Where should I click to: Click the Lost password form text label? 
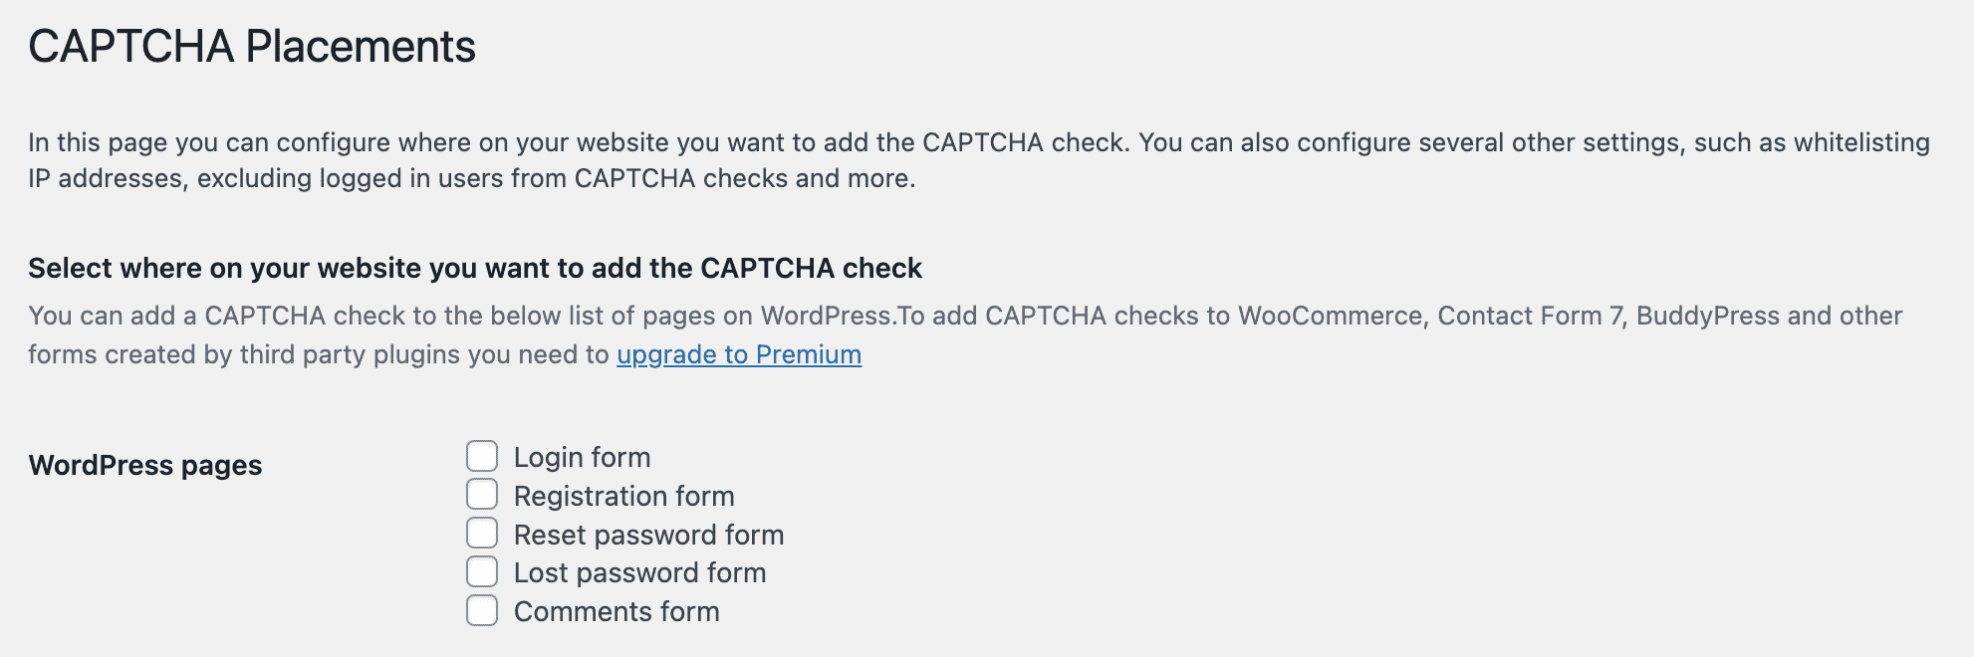tap(638, 571)
